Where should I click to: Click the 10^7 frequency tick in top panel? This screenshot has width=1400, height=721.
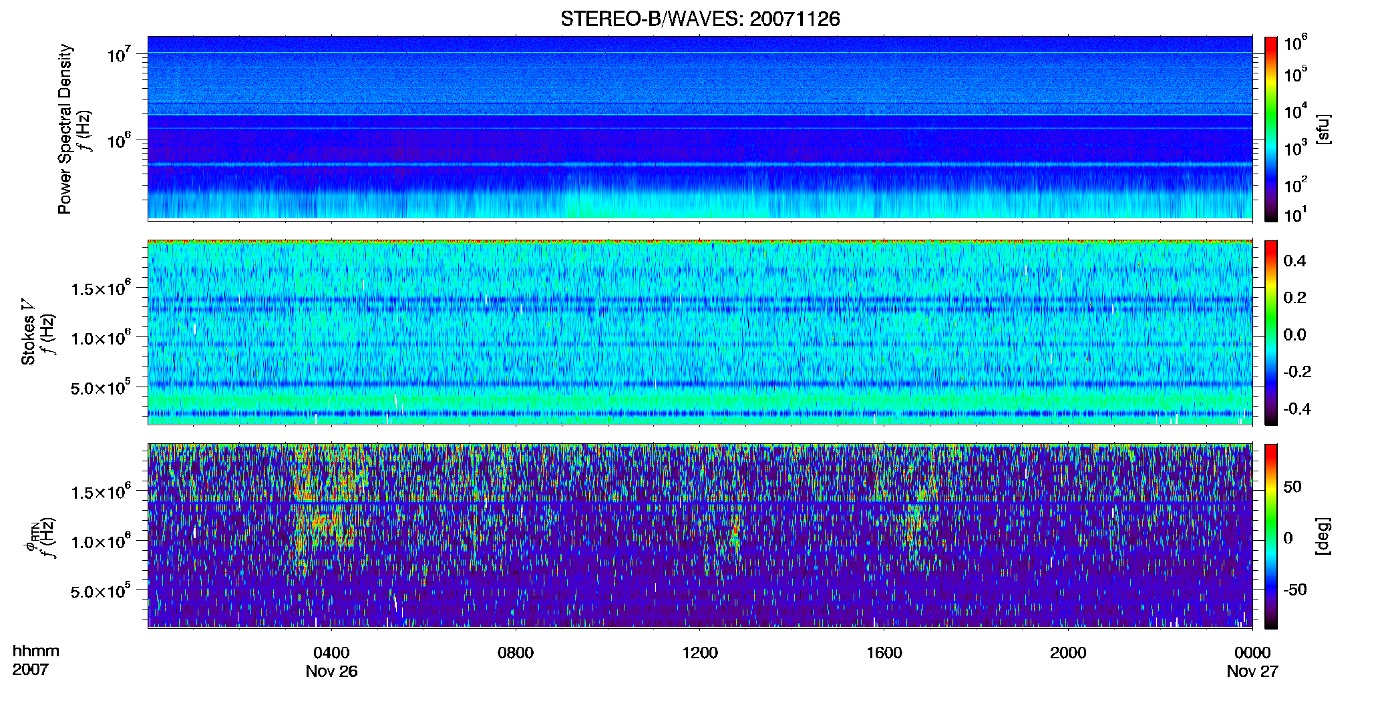[x=118, y=55]
